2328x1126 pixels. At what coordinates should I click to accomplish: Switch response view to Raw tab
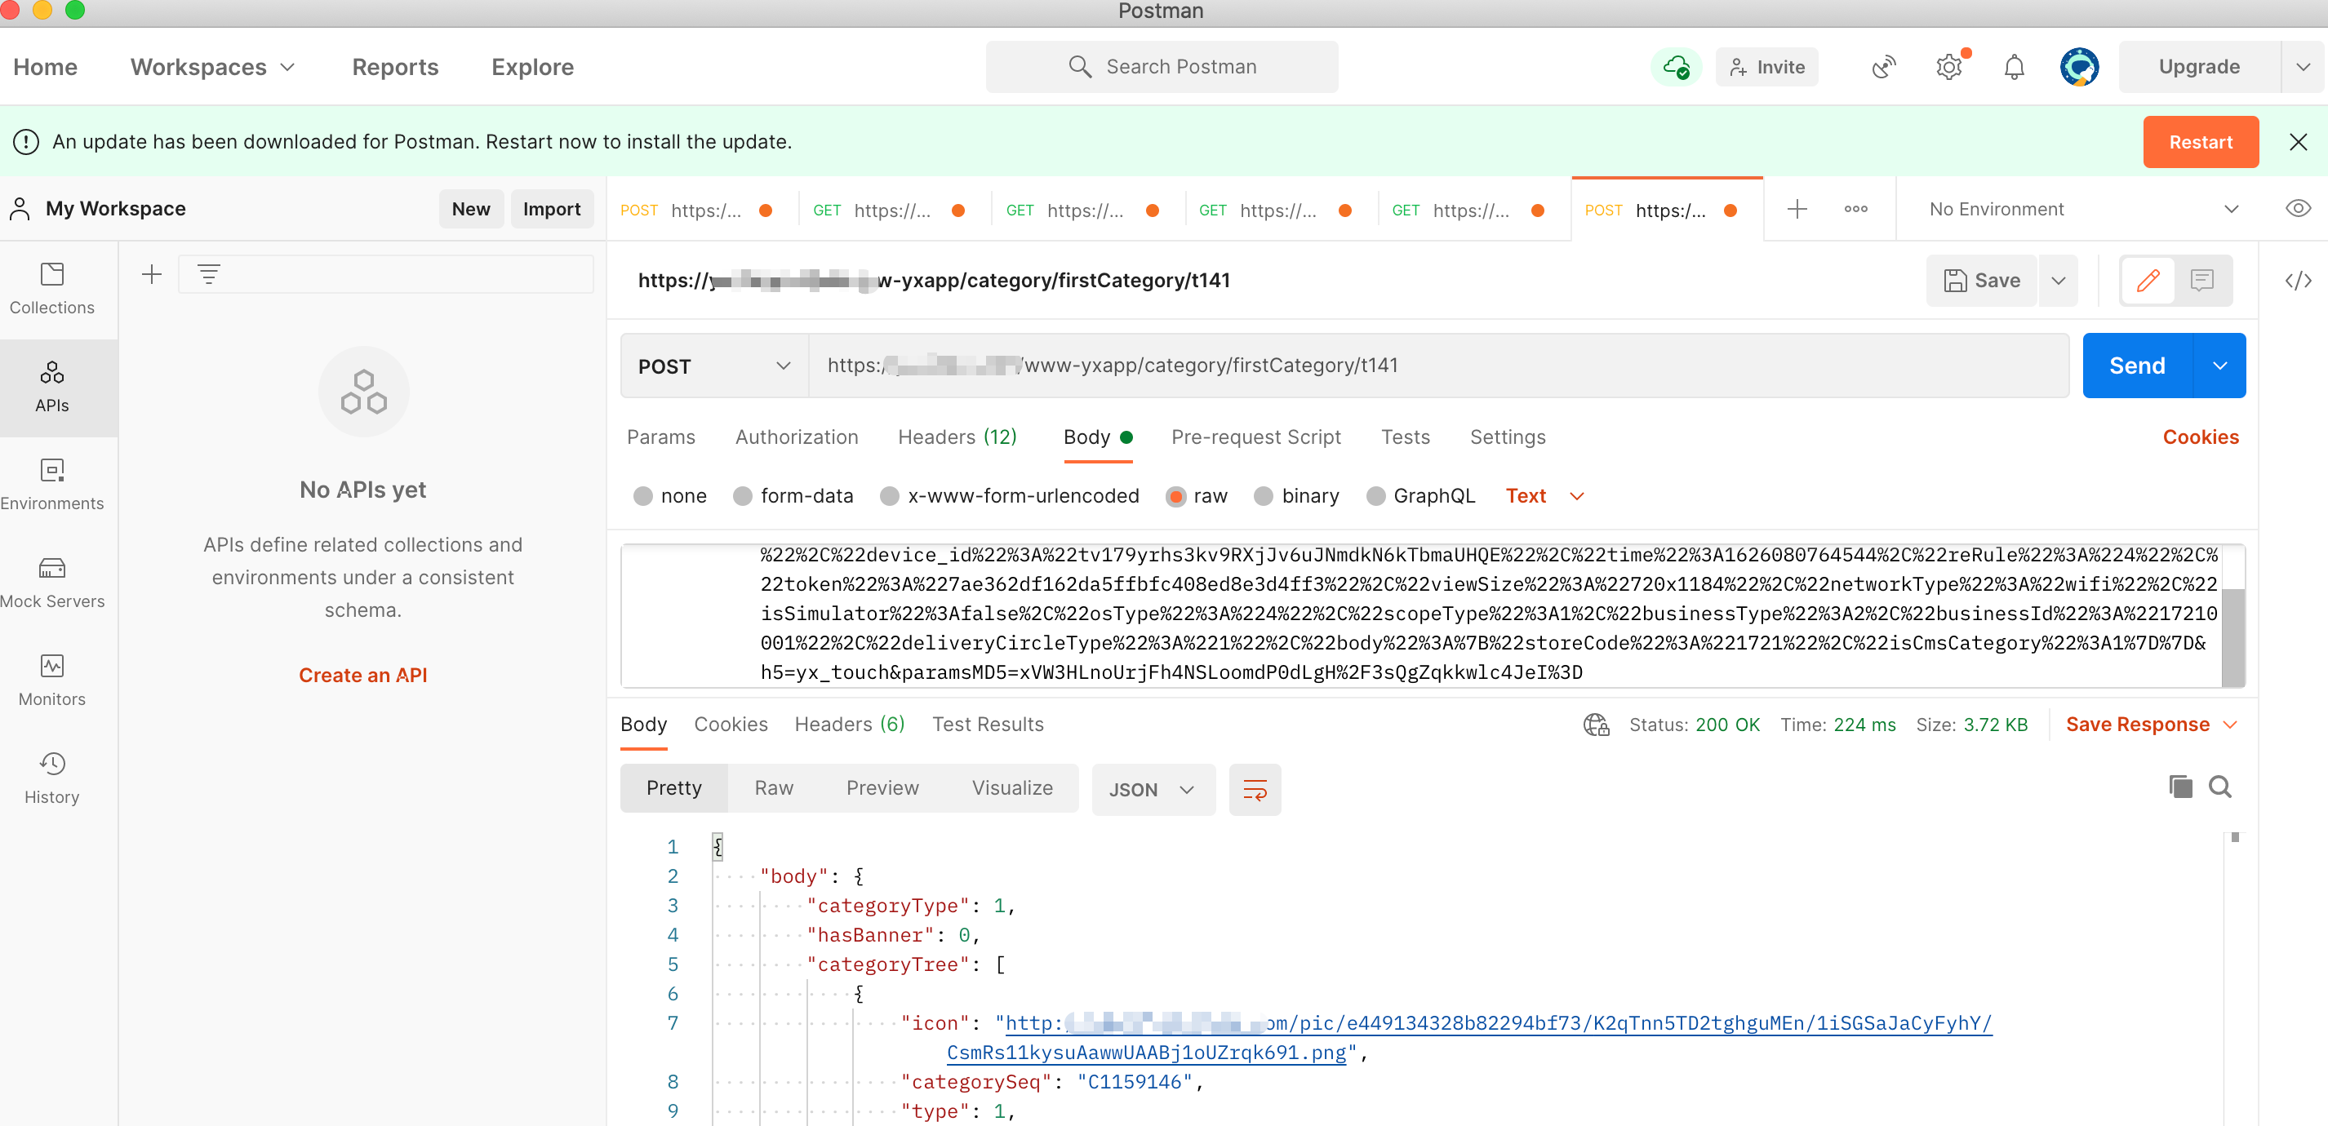click(774, 788)
